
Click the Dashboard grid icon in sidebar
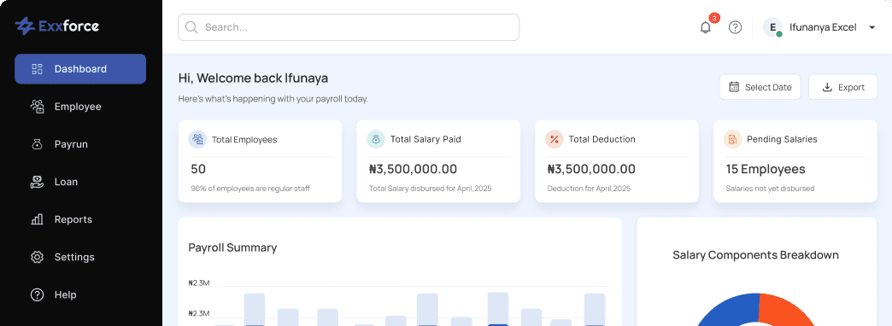[x=37, y=69]
